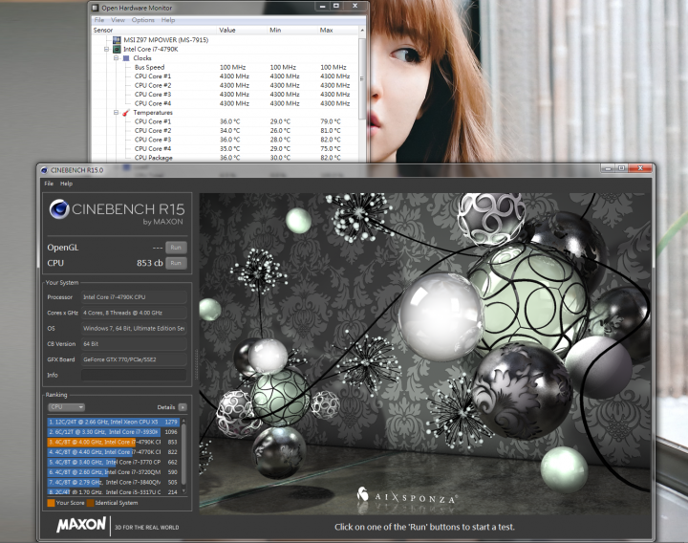688x543 pixels.
Task: Select the CPU Core #1 temperature row
Action: tap(225, 121)
